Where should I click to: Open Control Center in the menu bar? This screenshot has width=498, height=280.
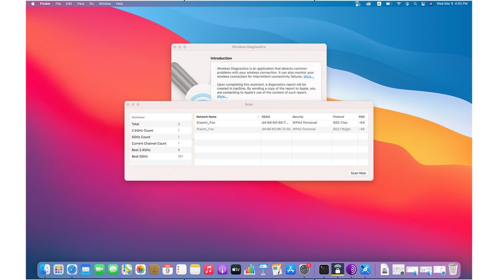[x=424, y=4]
